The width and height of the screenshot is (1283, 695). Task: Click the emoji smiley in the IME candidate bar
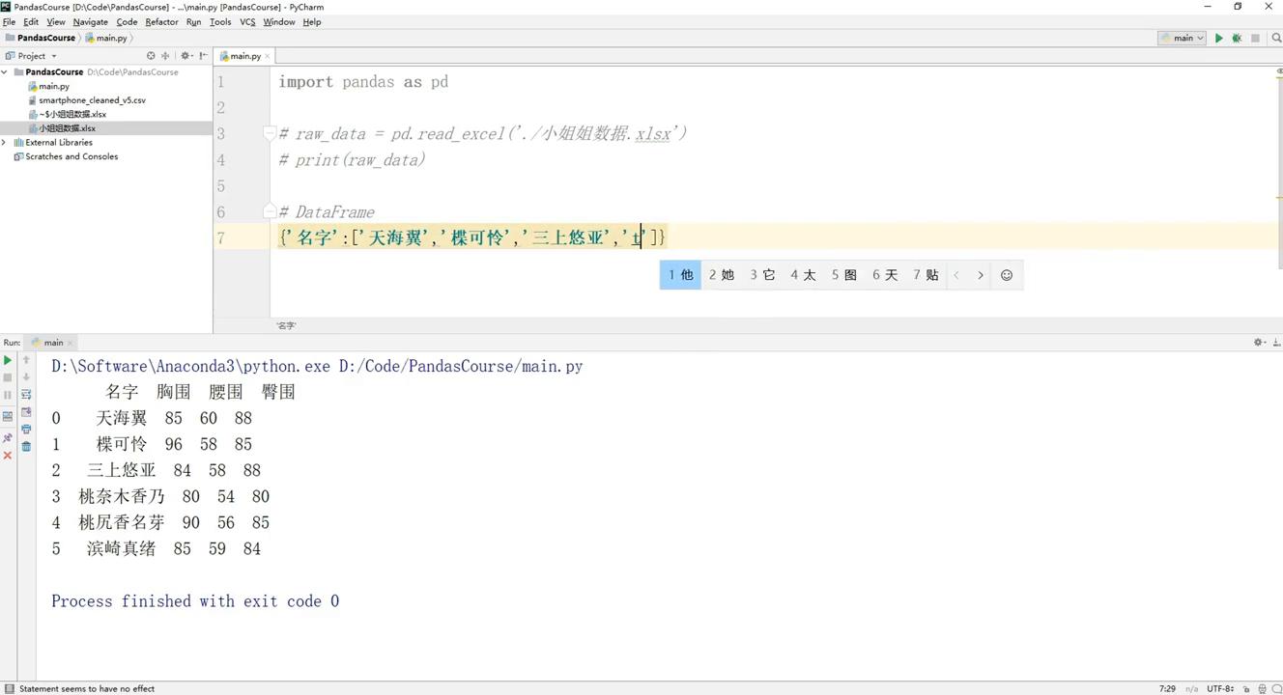[1007, 275]
